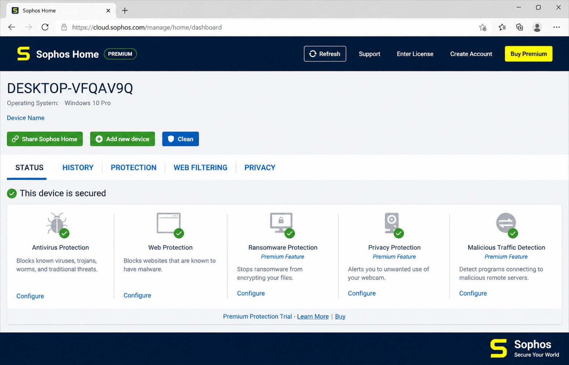The height and width of the screenshot is (365, 569).
Task: Click the address bar lock icon
Action: 64,27
